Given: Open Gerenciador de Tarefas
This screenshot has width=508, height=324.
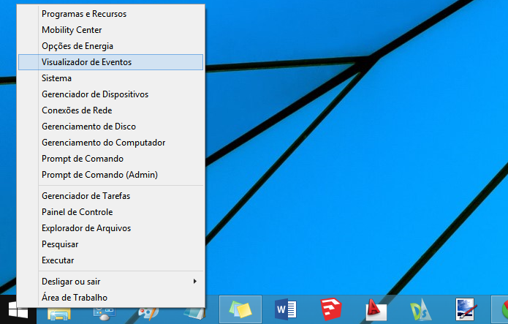Looking at the screenshot, I should tap(111, 196).
